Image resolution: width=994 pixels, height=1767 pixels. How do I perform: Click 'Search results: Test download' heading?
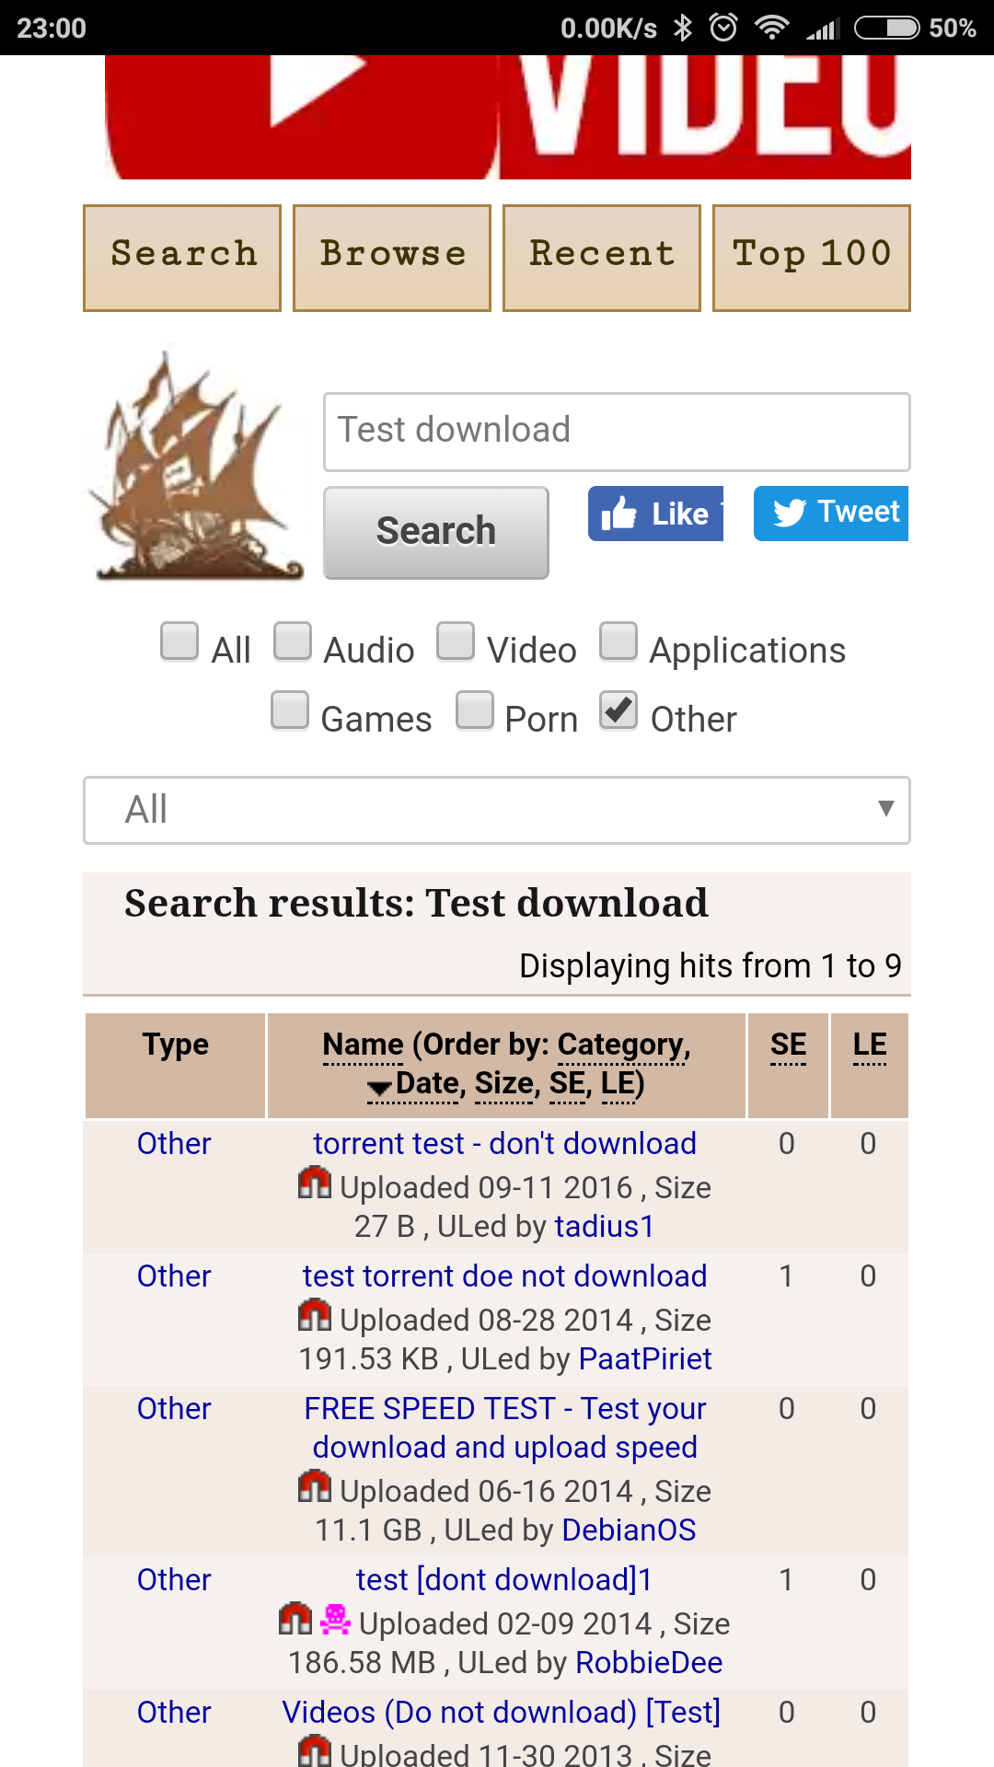tap(416, 904)
